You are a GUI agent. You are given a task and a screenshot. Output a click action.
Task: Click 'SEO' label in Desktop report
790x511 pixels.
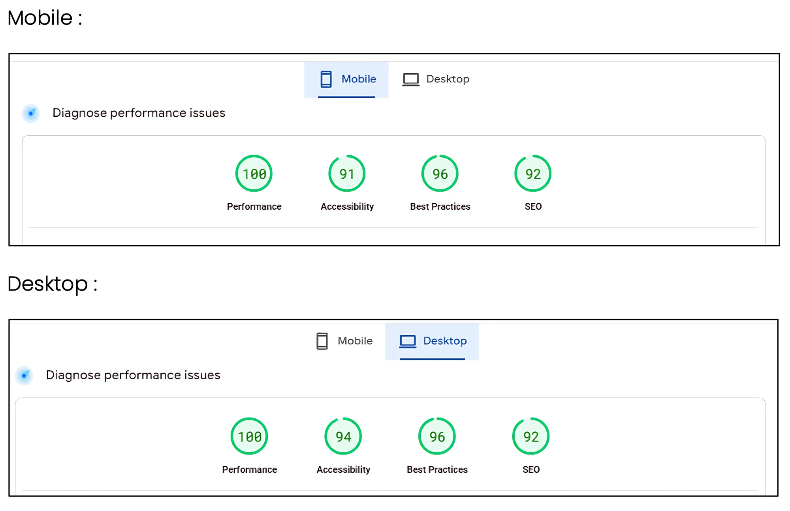[531, 470]
